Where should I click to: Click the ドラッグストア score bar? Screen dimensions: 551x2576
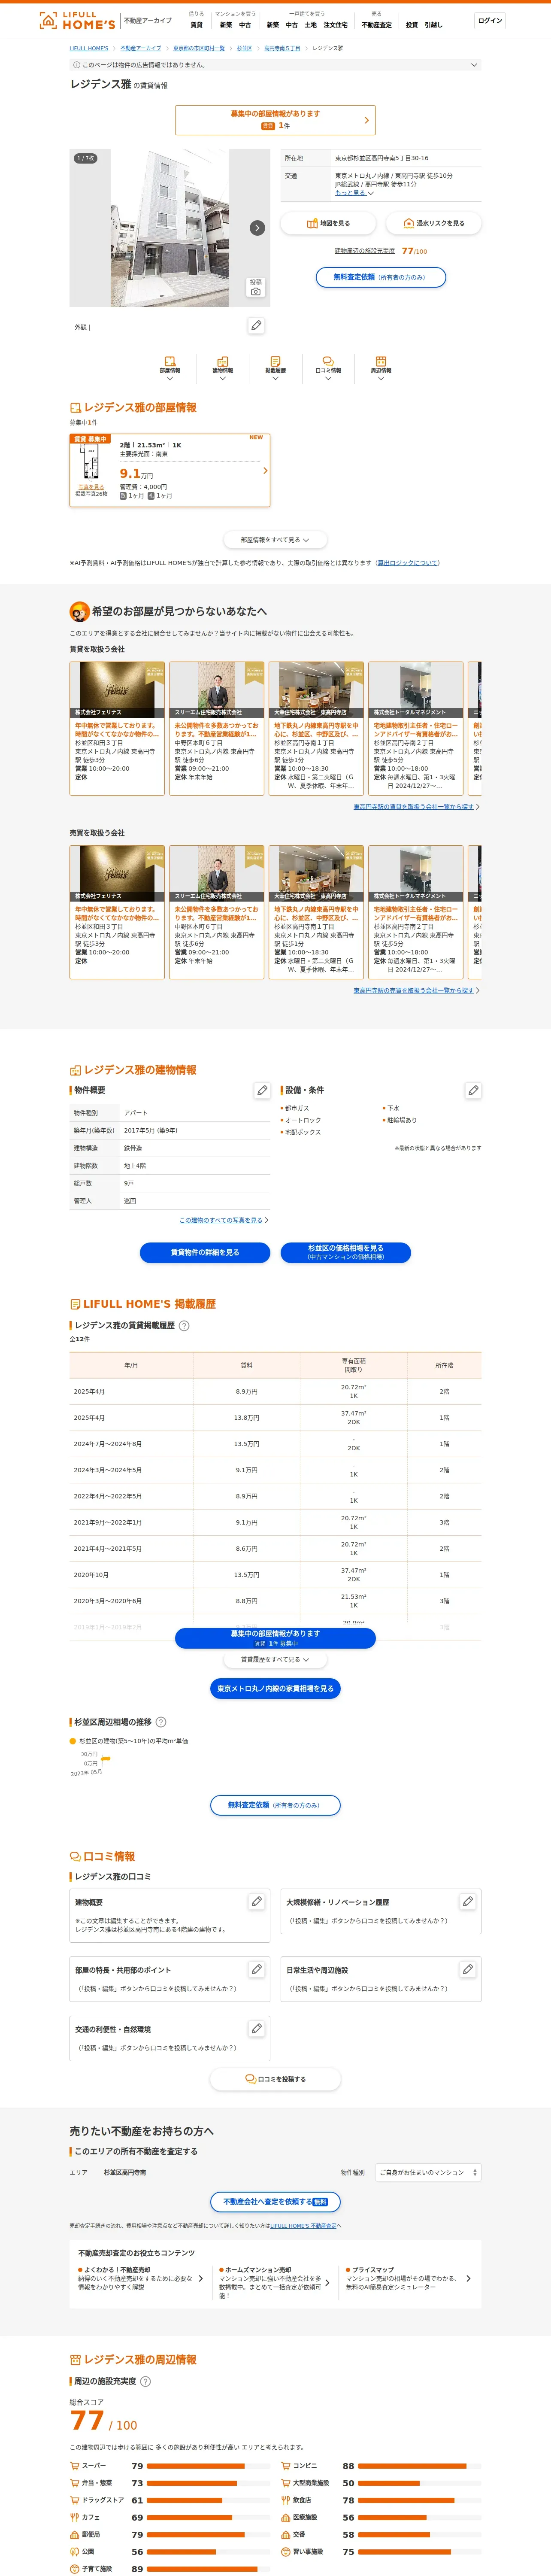(x=208, y=2500)
